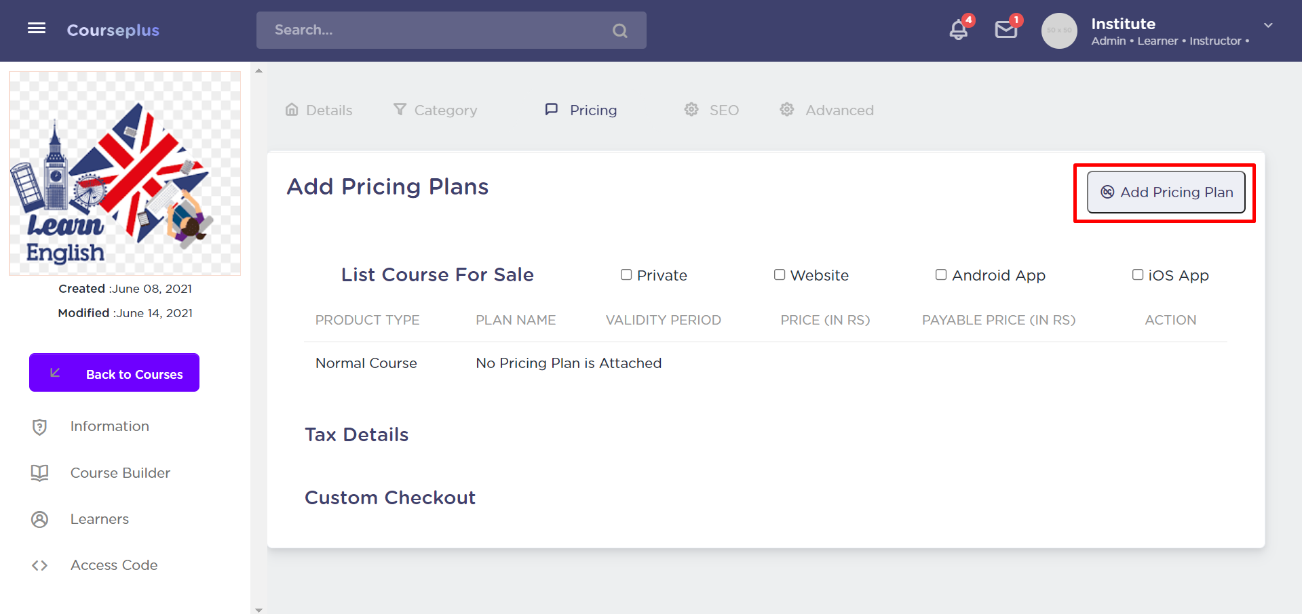Open the messages envelope icon
This screenshot has width=1302, height=614.
click(x=1006, y=30)
